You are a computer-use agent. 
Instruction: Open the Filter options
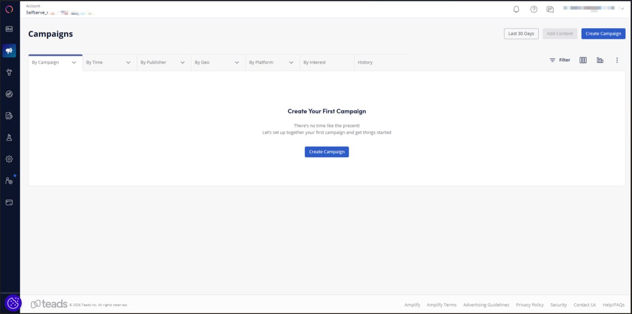point(560,60)
